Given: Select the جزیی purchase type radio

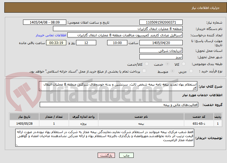Looking at the screenshot, I should pyautogui.click(x=191, y=71).
